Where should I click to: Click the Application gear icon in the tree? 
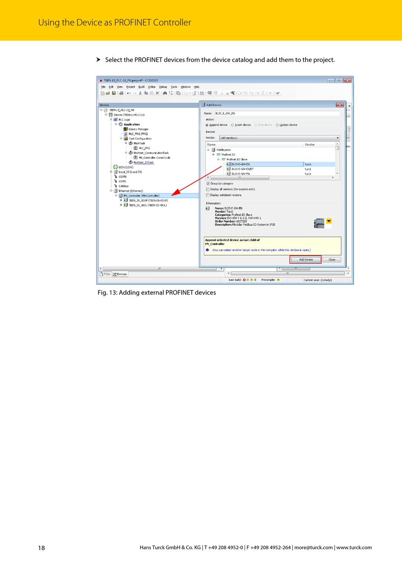(x=121, y=124)
